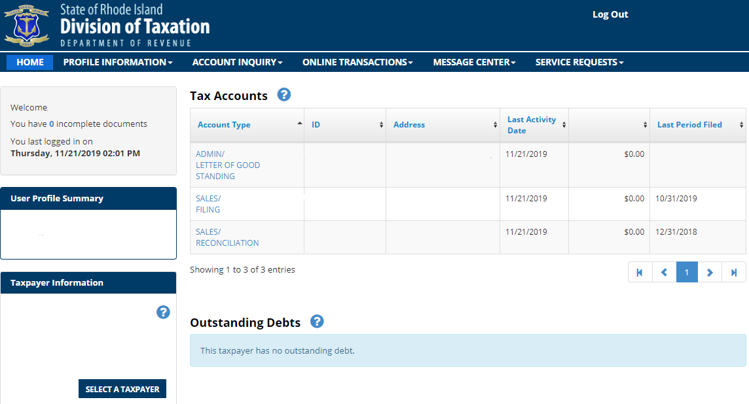
Task: Go to the first page of entries
Action: [640, 273]
